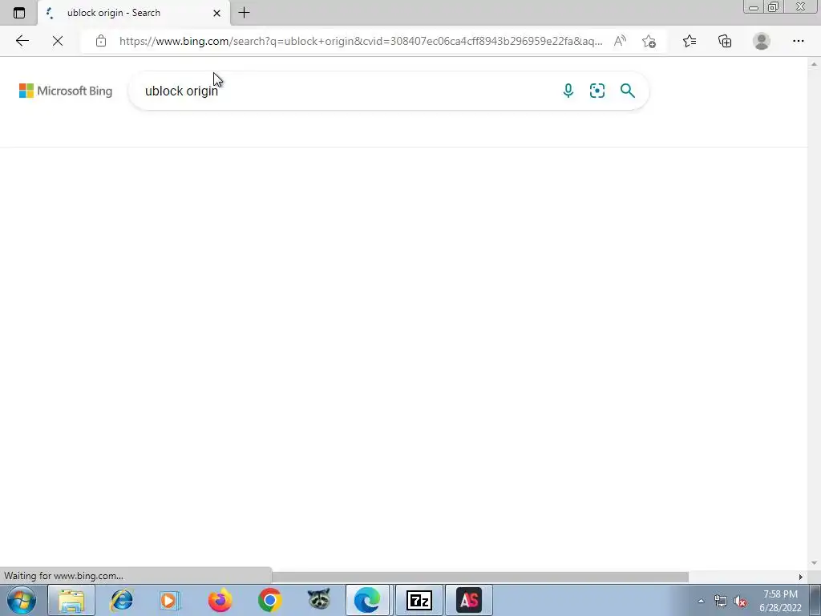Restore down the Edge window
The image size is (821, 616).
click(x=774, y=7)
